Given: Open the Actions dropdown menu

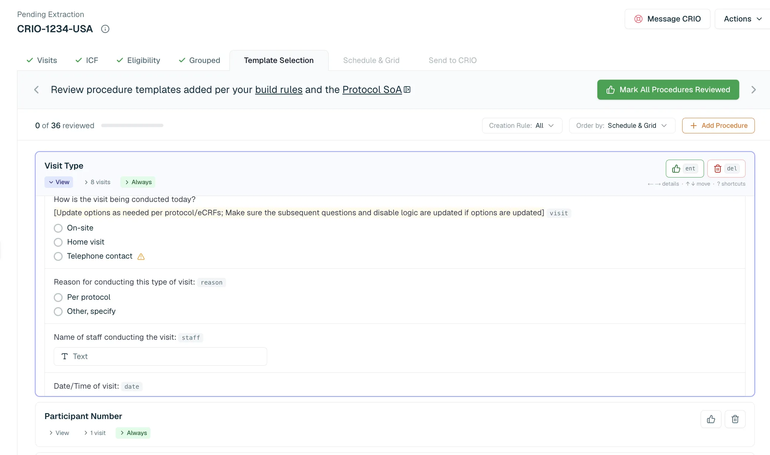Looking at the screenshot, I should tap(743, 19).
